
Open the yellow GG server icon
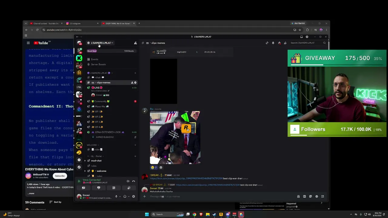(x=79, y=145)
